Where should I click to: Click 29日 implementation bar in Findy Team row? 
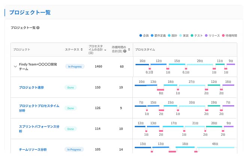tap(200, 64)
